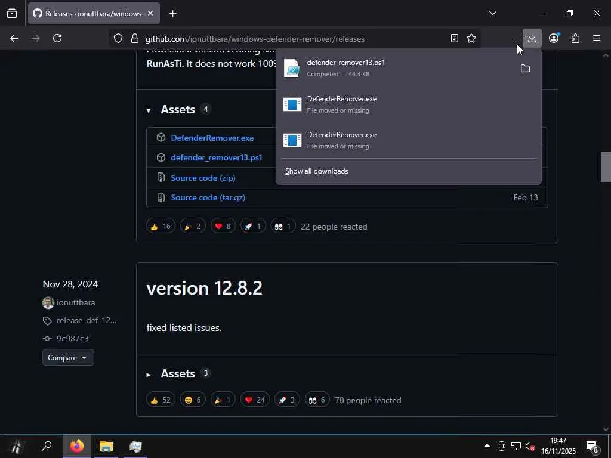Toggle eyes reaction with 1

(x=283, y=226)
